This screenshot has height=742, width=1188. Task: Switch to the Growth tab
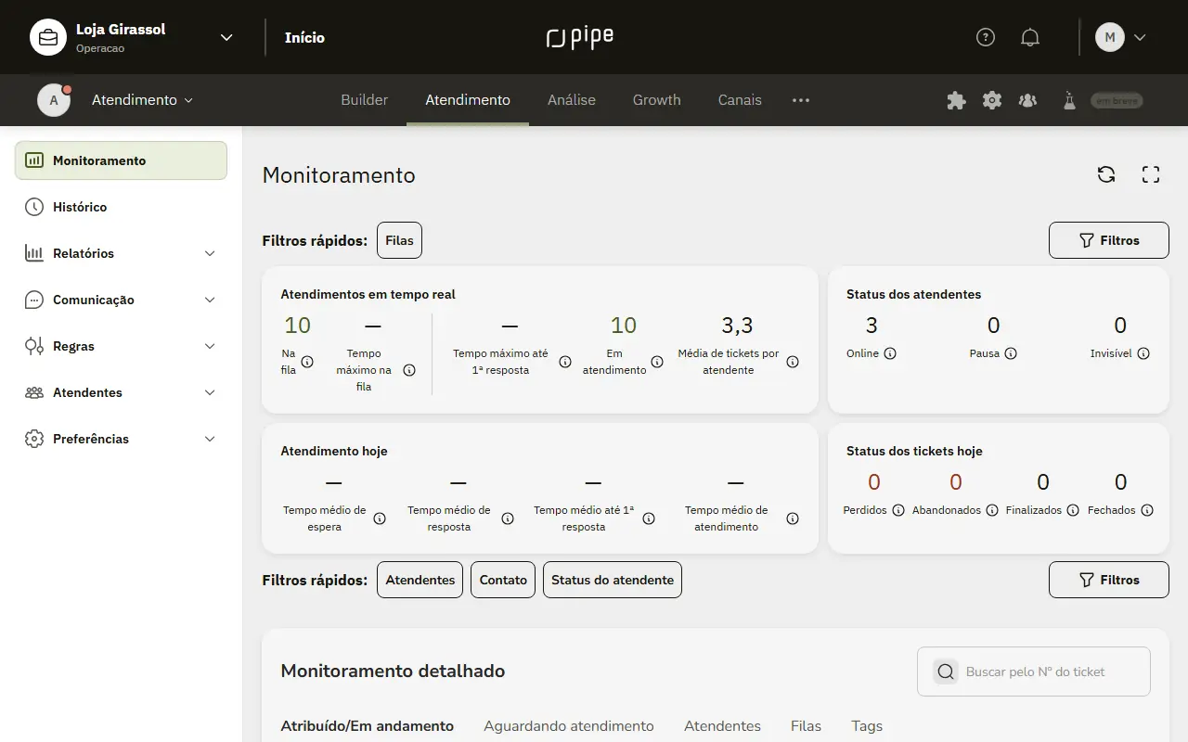click(657, 100)
